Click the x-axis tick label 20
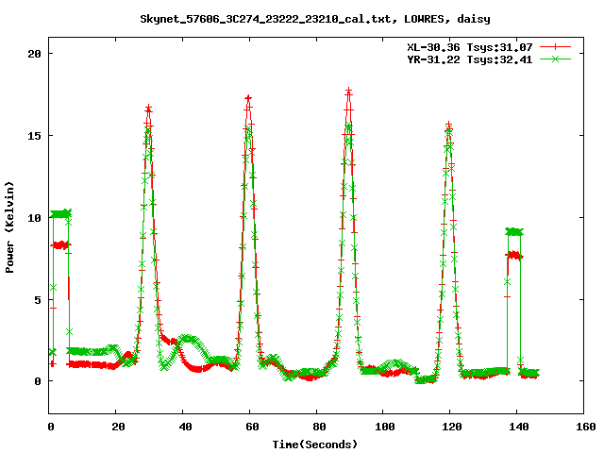This screenshot has height=453, width=604. [x=118, y=427]
